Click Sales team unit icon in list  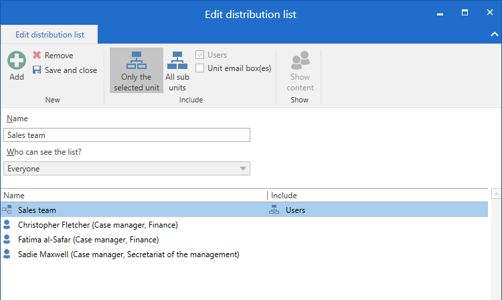pos(7,210)
